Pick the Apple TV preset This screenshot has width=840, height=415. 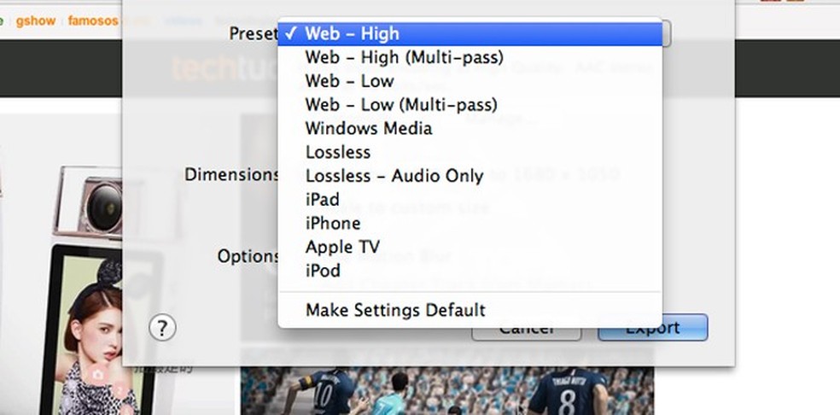point(343,248)
